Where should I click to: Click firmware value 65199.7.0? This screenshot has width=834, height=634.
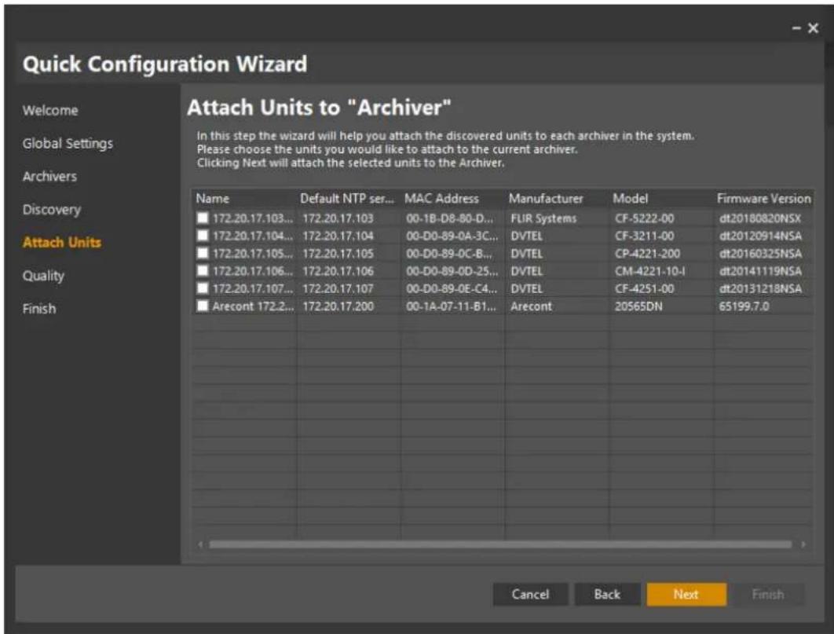click(744, 306)
